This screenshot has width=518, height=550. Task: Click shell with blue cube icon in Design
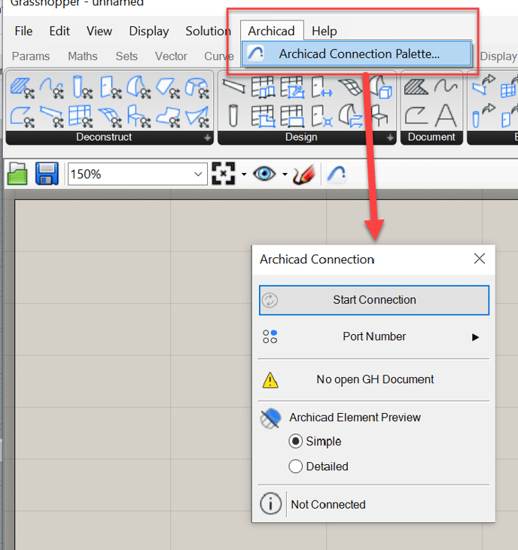382,87
